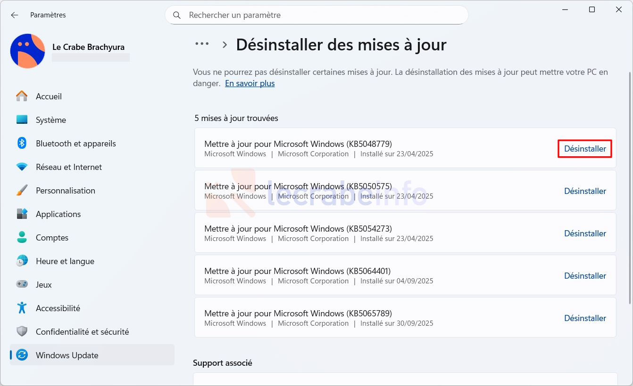Select the Jeux gamepad icon

point(22,285)
